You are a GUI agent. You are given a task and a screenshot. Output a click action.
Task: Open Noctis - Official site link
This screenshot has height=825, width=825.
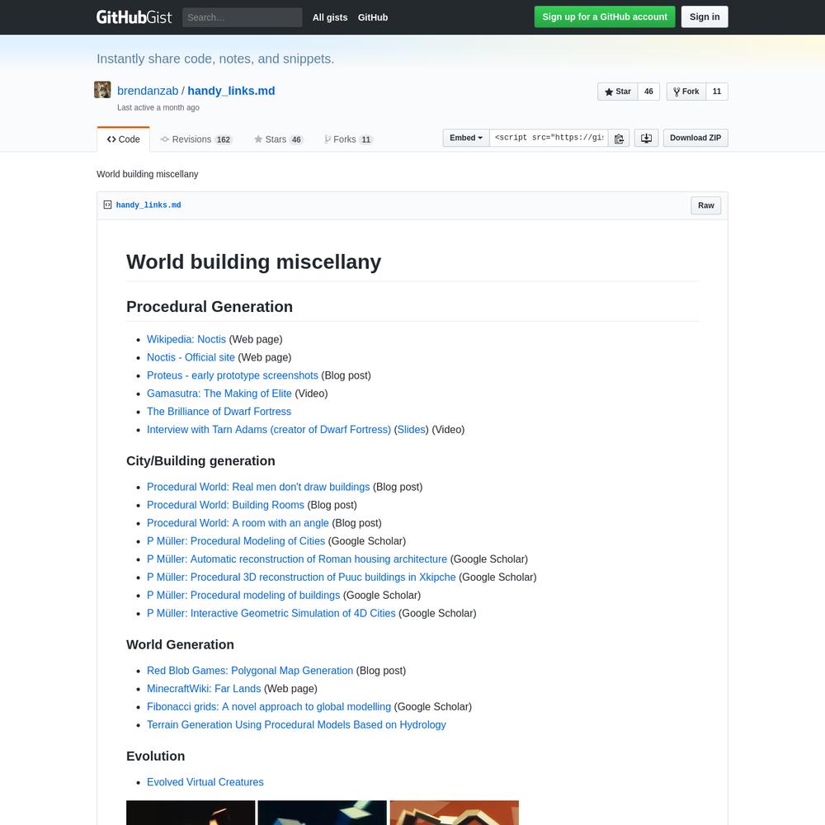click(x=191, y=357)
